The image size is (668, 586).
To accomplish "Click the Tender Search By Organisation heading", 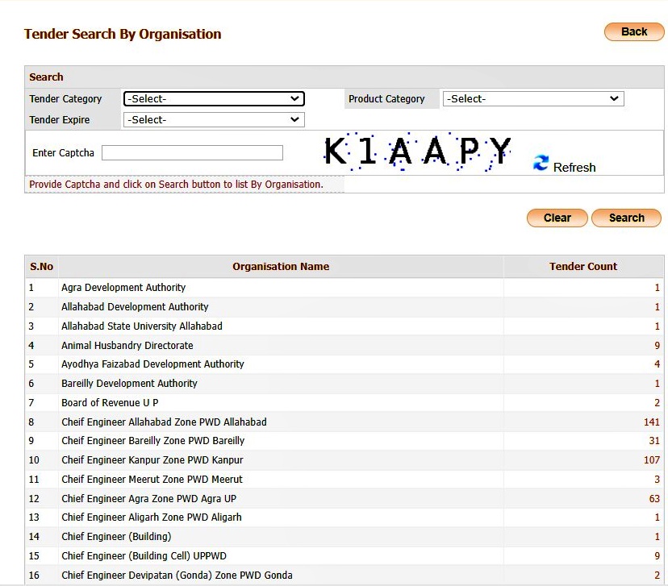I will point(123,34).
